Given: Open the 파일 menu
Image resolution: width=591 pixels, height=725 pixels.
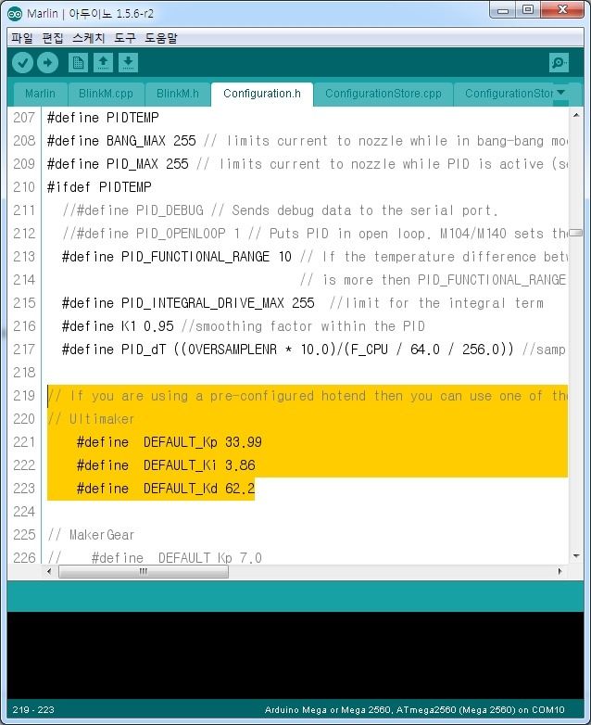Looking at the screenshot, I should [x=22, y=38].
